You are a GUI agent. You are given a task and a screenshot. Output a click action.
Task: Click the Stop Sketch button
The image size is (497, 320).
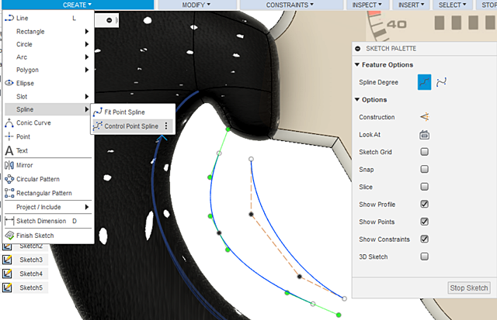click(x=469, y=287)
